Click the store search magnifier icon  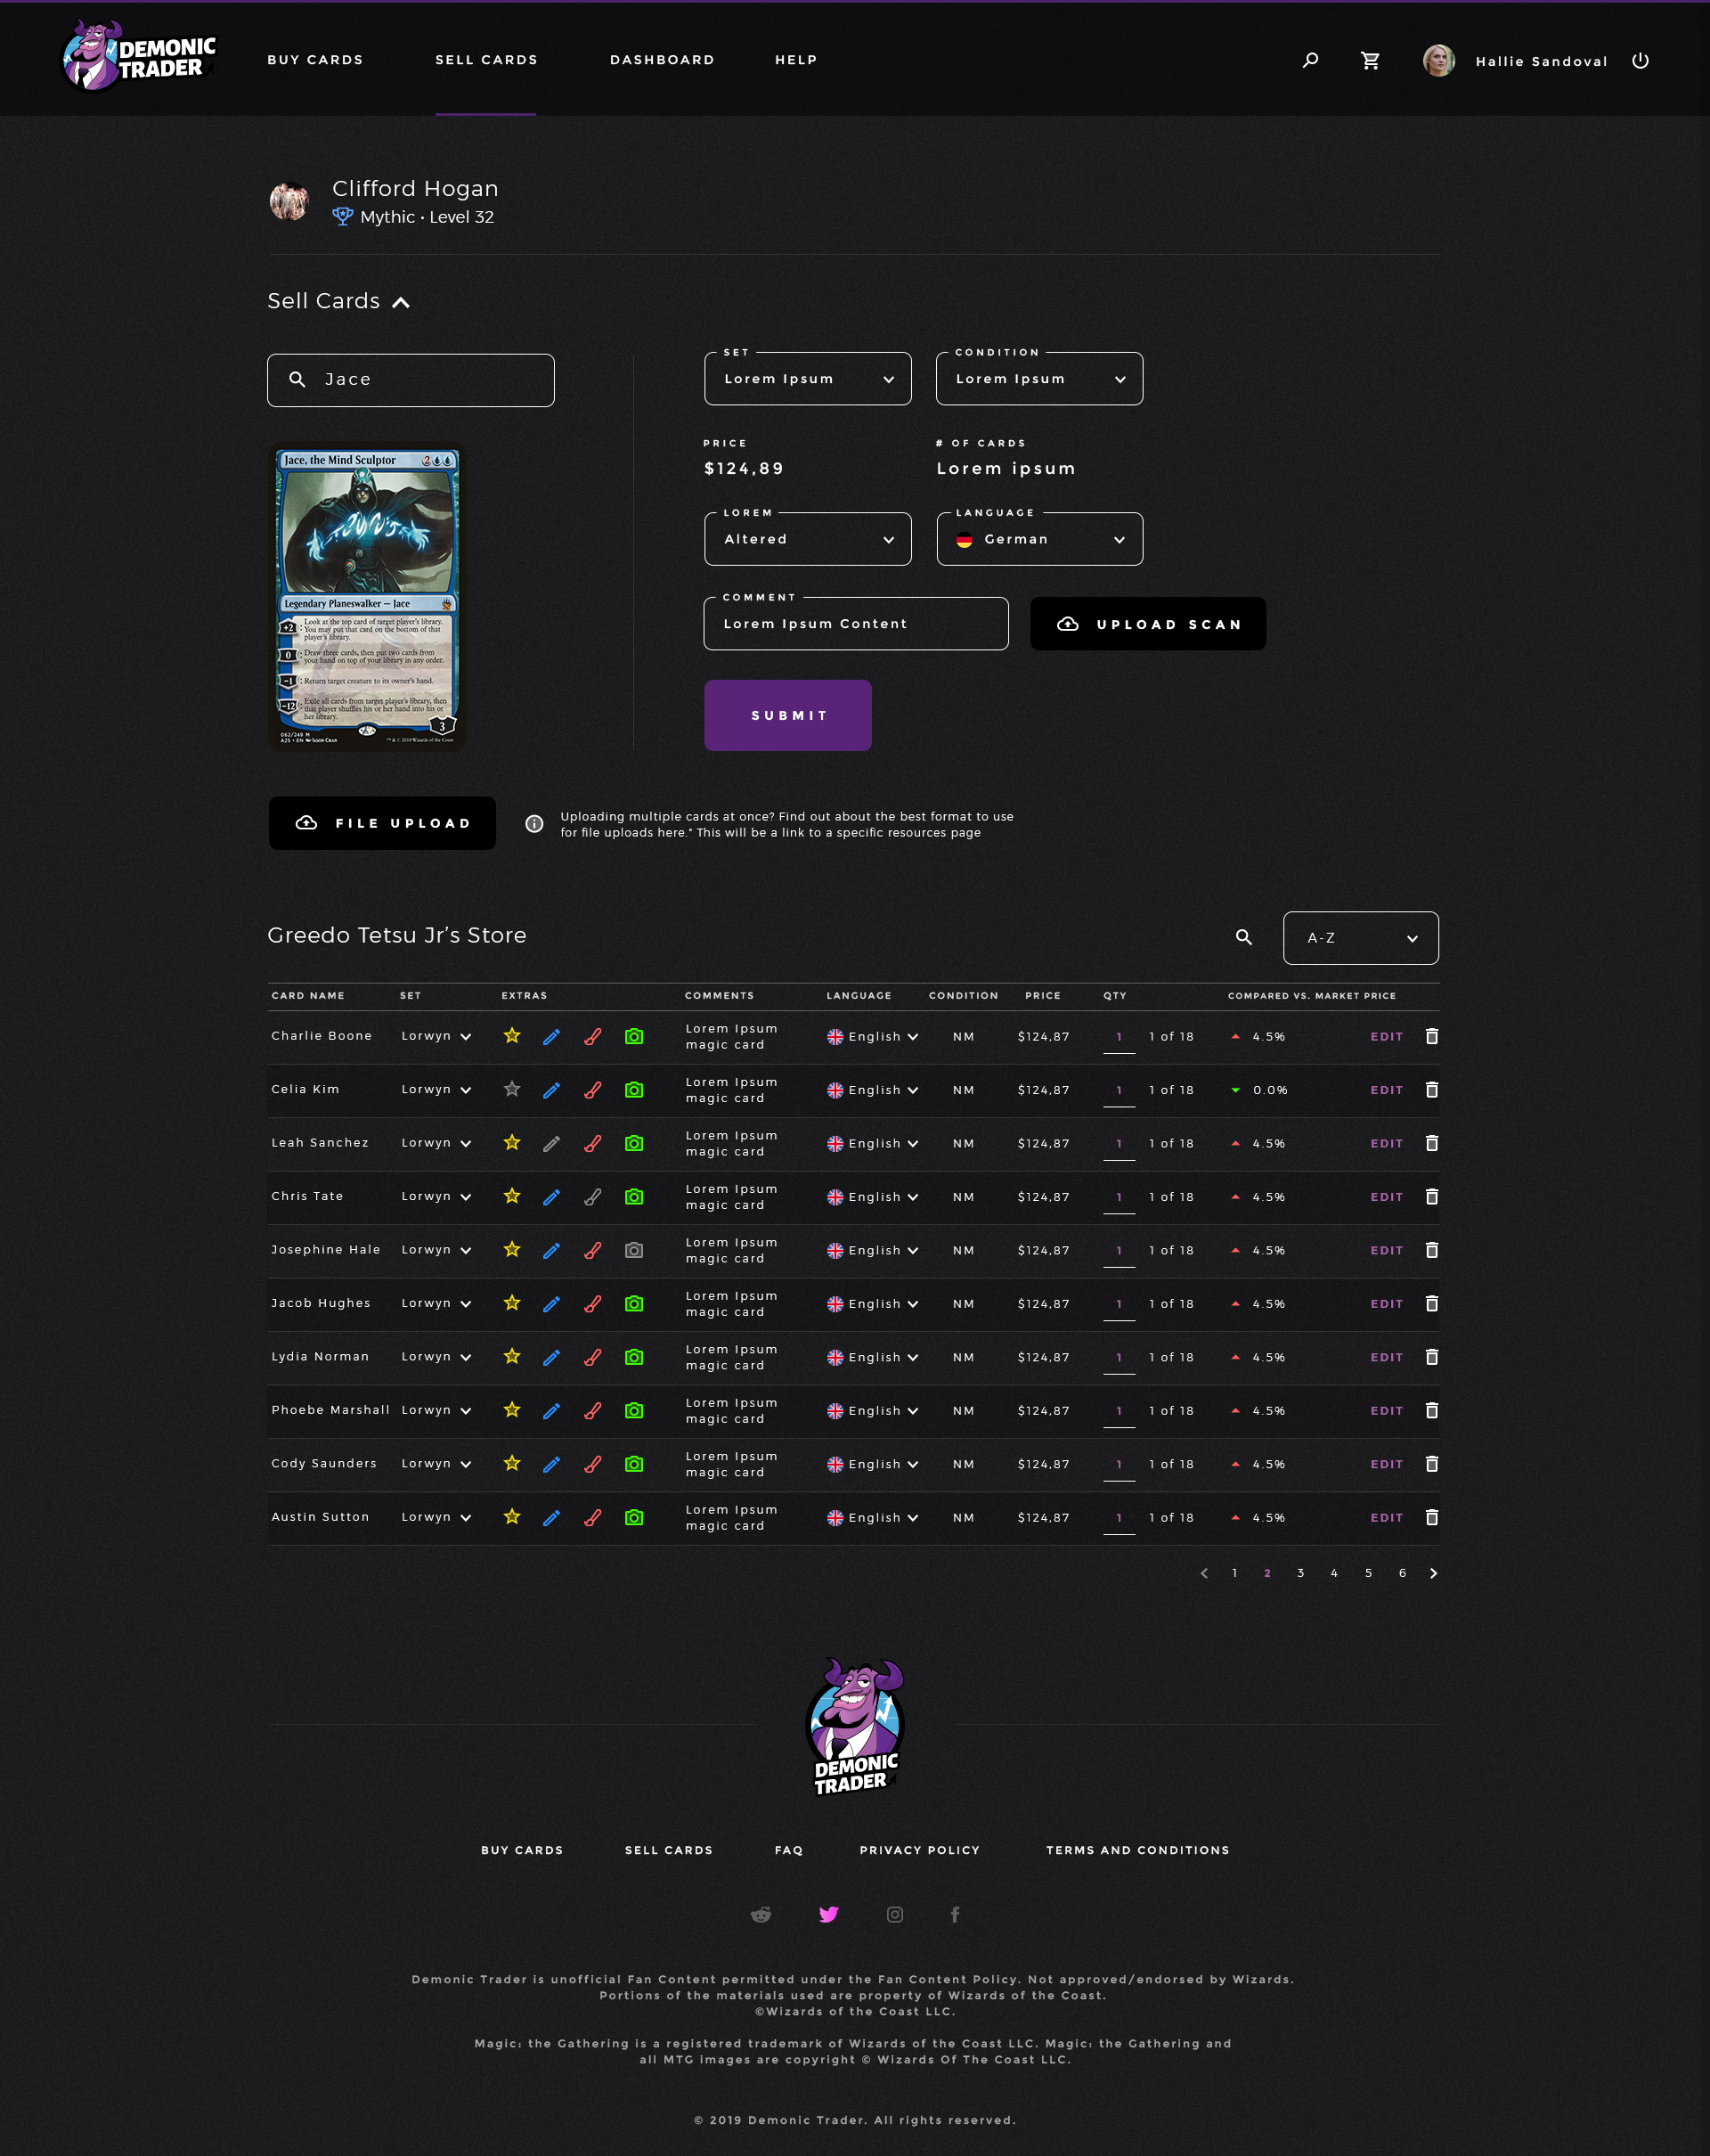coord(1243,937)
